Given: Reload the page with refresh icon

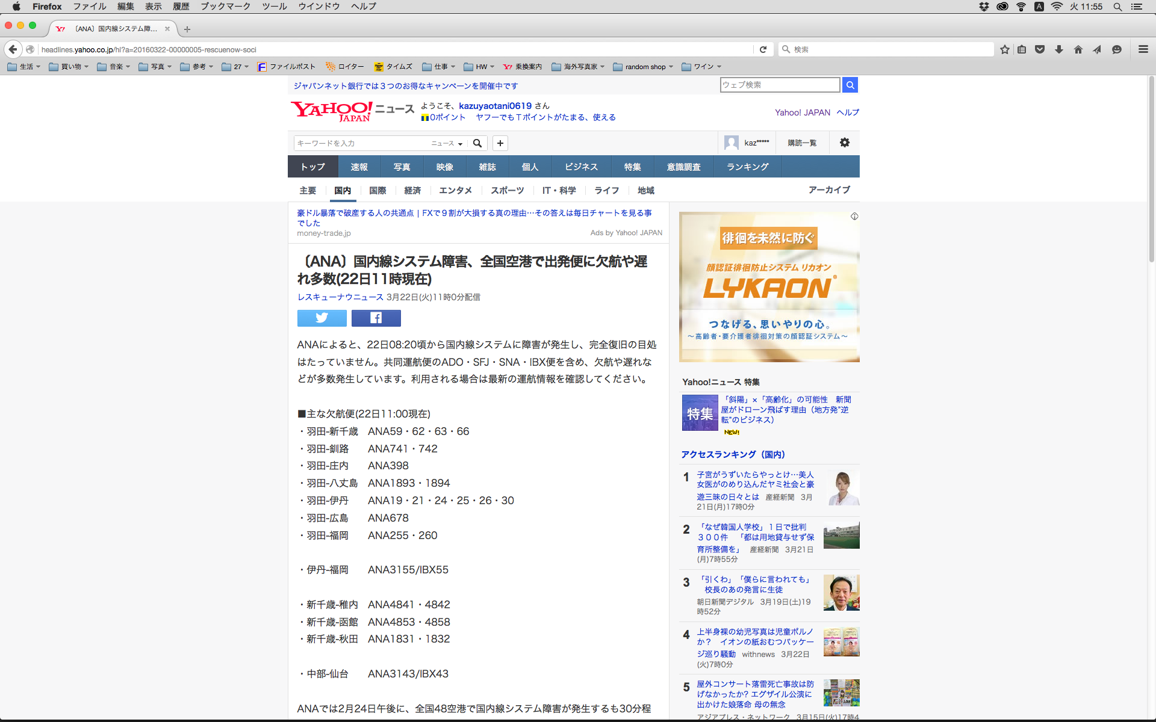Looking at the screenshot, I should click(763, 49).
